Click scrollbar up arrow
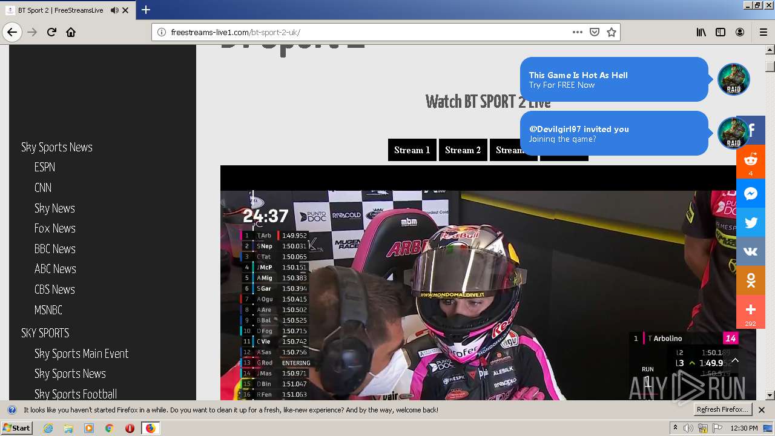This screenshot has width=775, height=436. click(770, 50)
